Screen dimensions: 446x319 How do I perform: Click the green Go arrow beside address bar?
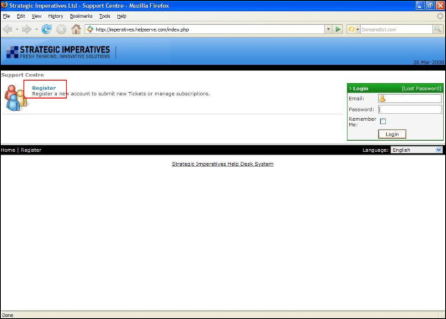point(339,30)
